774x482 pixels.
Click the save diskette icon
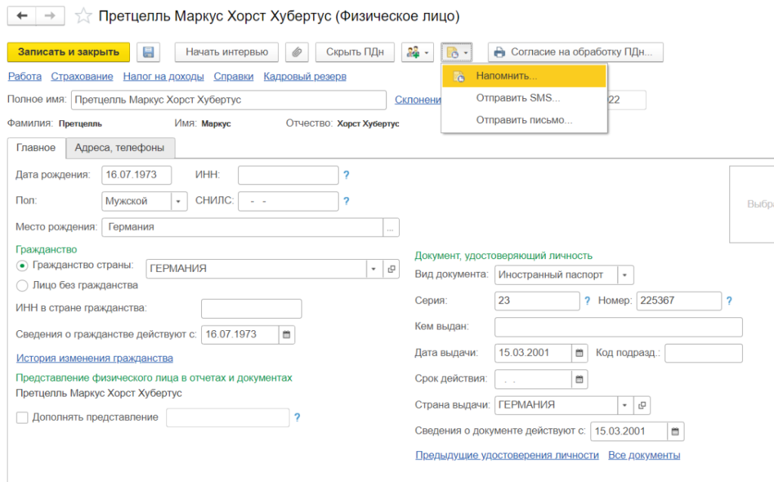(x=148, y=52)
